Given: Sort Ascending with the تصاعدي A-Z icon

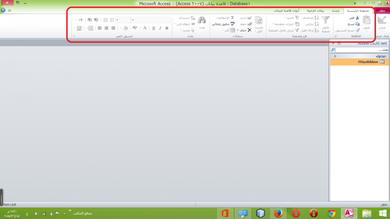Looking at the screenshot, I should (x=317, y=18).
